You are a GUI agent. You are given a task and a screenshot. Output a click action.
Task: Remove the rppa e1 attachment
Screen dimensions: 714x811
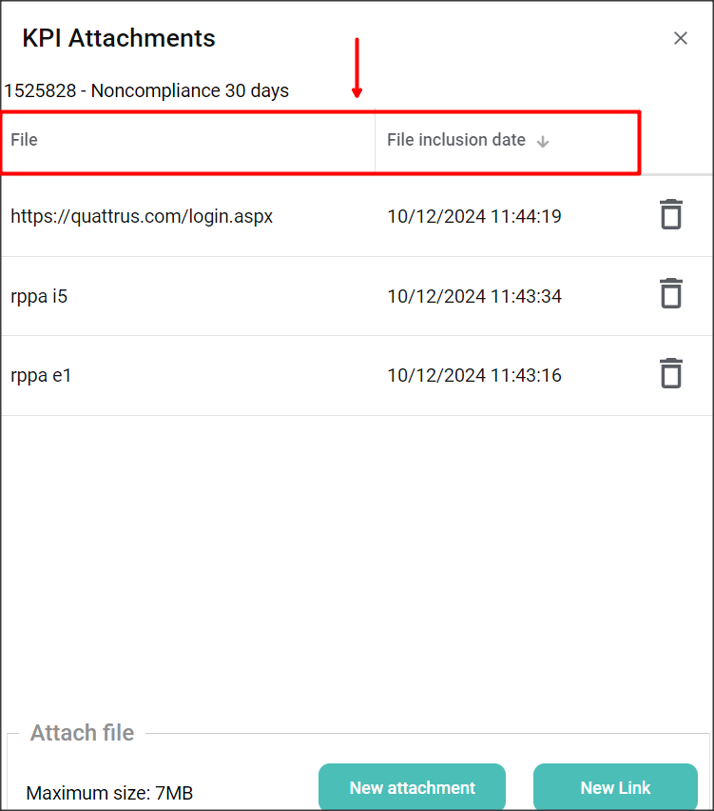[x=671, y=373]
